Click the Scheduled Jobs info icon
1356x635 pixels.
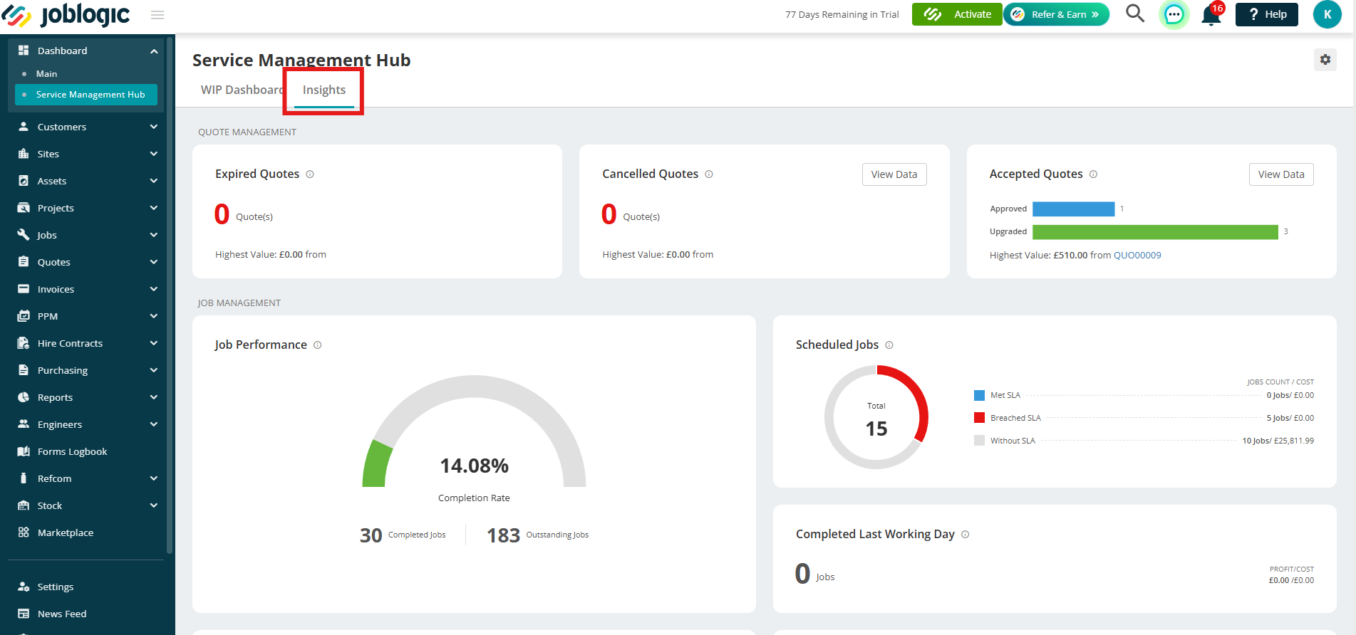pyautogui.click(x=889, y=345)
